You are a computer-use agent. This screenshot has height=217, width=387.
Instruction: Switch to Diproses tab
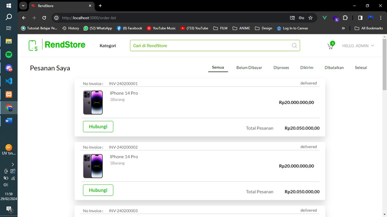pos(281,67)
